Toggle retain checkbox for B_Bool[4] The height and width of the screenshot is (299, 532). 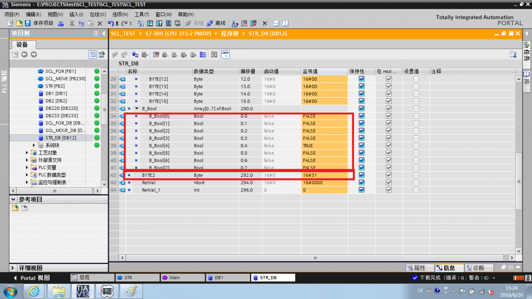(361, 146)
